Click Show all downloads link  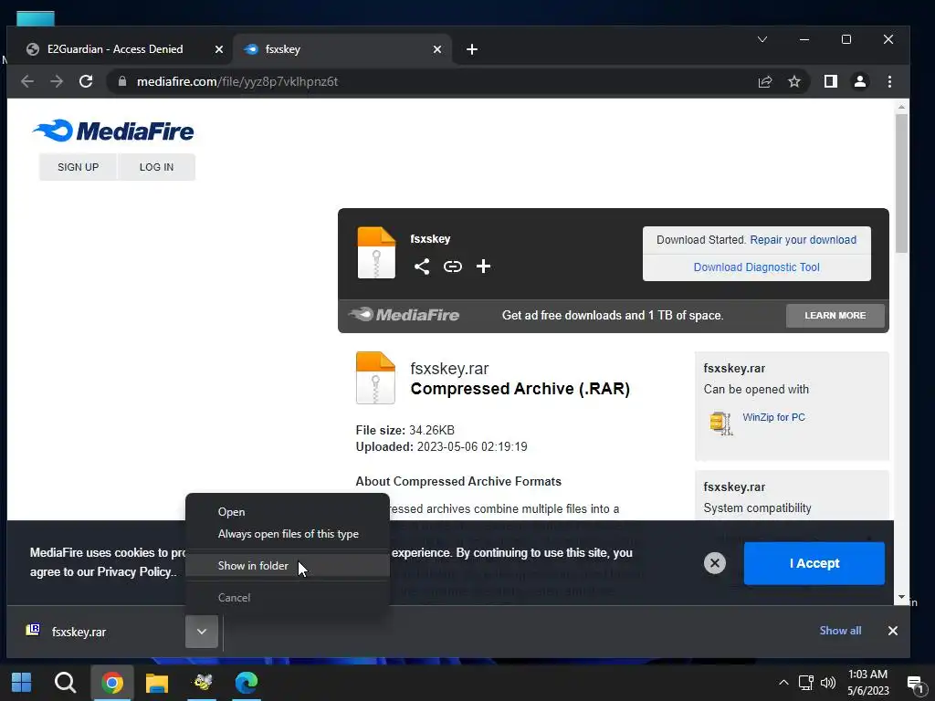[840, 631]
